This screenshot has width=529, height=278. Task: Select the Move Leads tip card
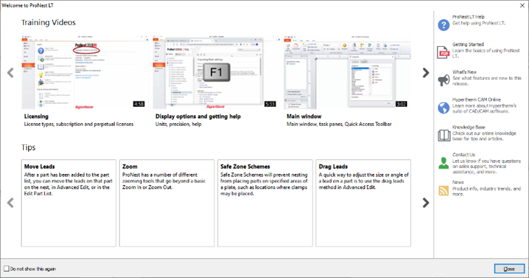pos(69,203)
